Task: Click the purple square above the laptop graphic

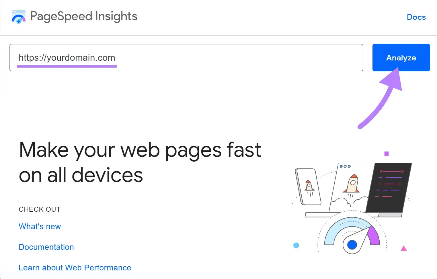Action: coord(386,154)
